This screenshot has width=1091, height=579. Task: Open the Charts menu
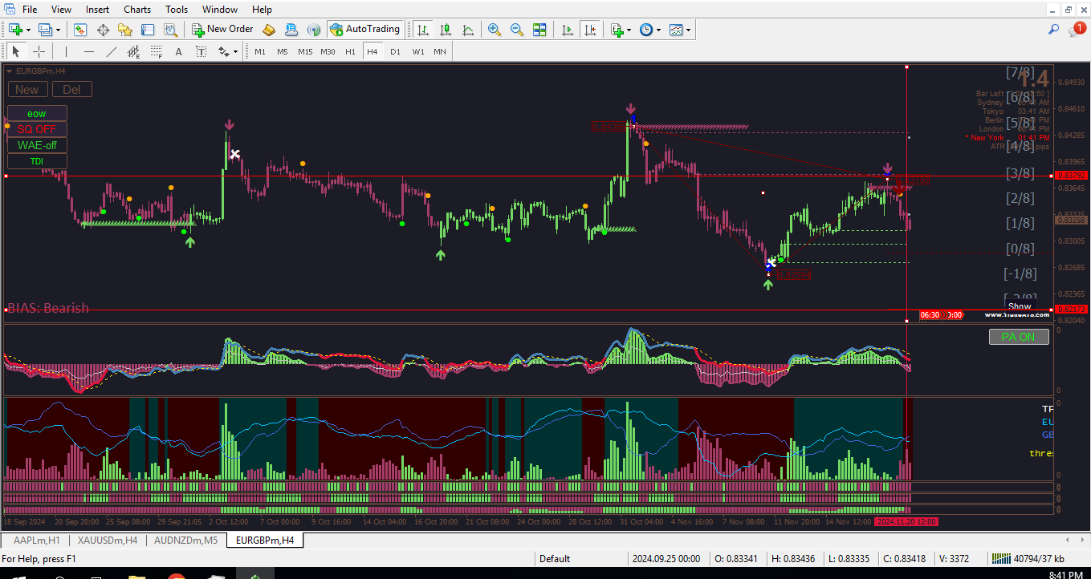click(137, 10)
